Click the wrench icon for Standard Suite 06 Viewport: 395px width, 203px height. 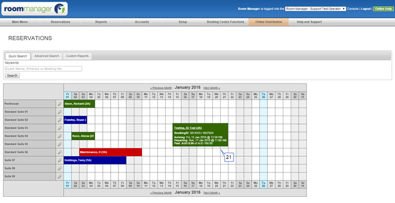point(59,152)
